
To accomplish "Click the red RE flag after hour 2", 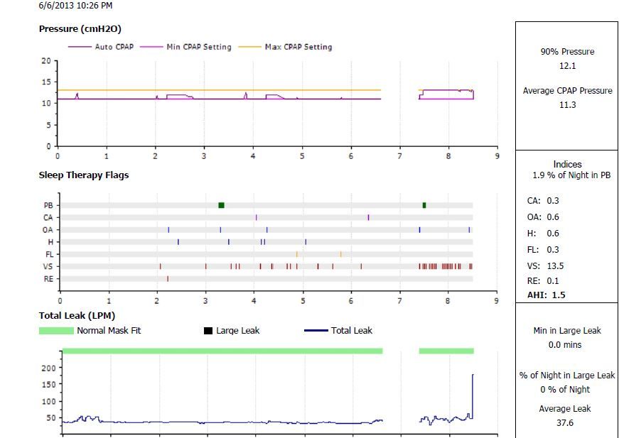I will pyautogui.click(x=168, y=279).
